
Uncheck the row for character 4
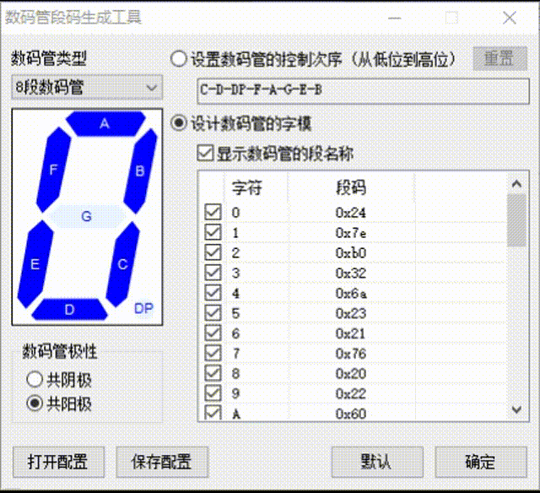(x=213, y=293)
